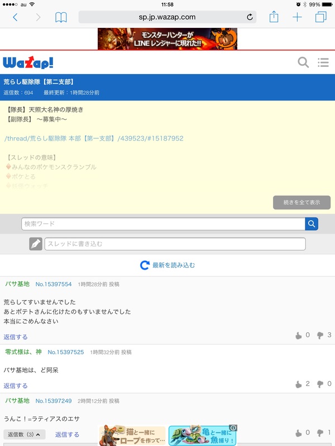Expand the 返信数 (3) replies

click(x=24, y=434)
